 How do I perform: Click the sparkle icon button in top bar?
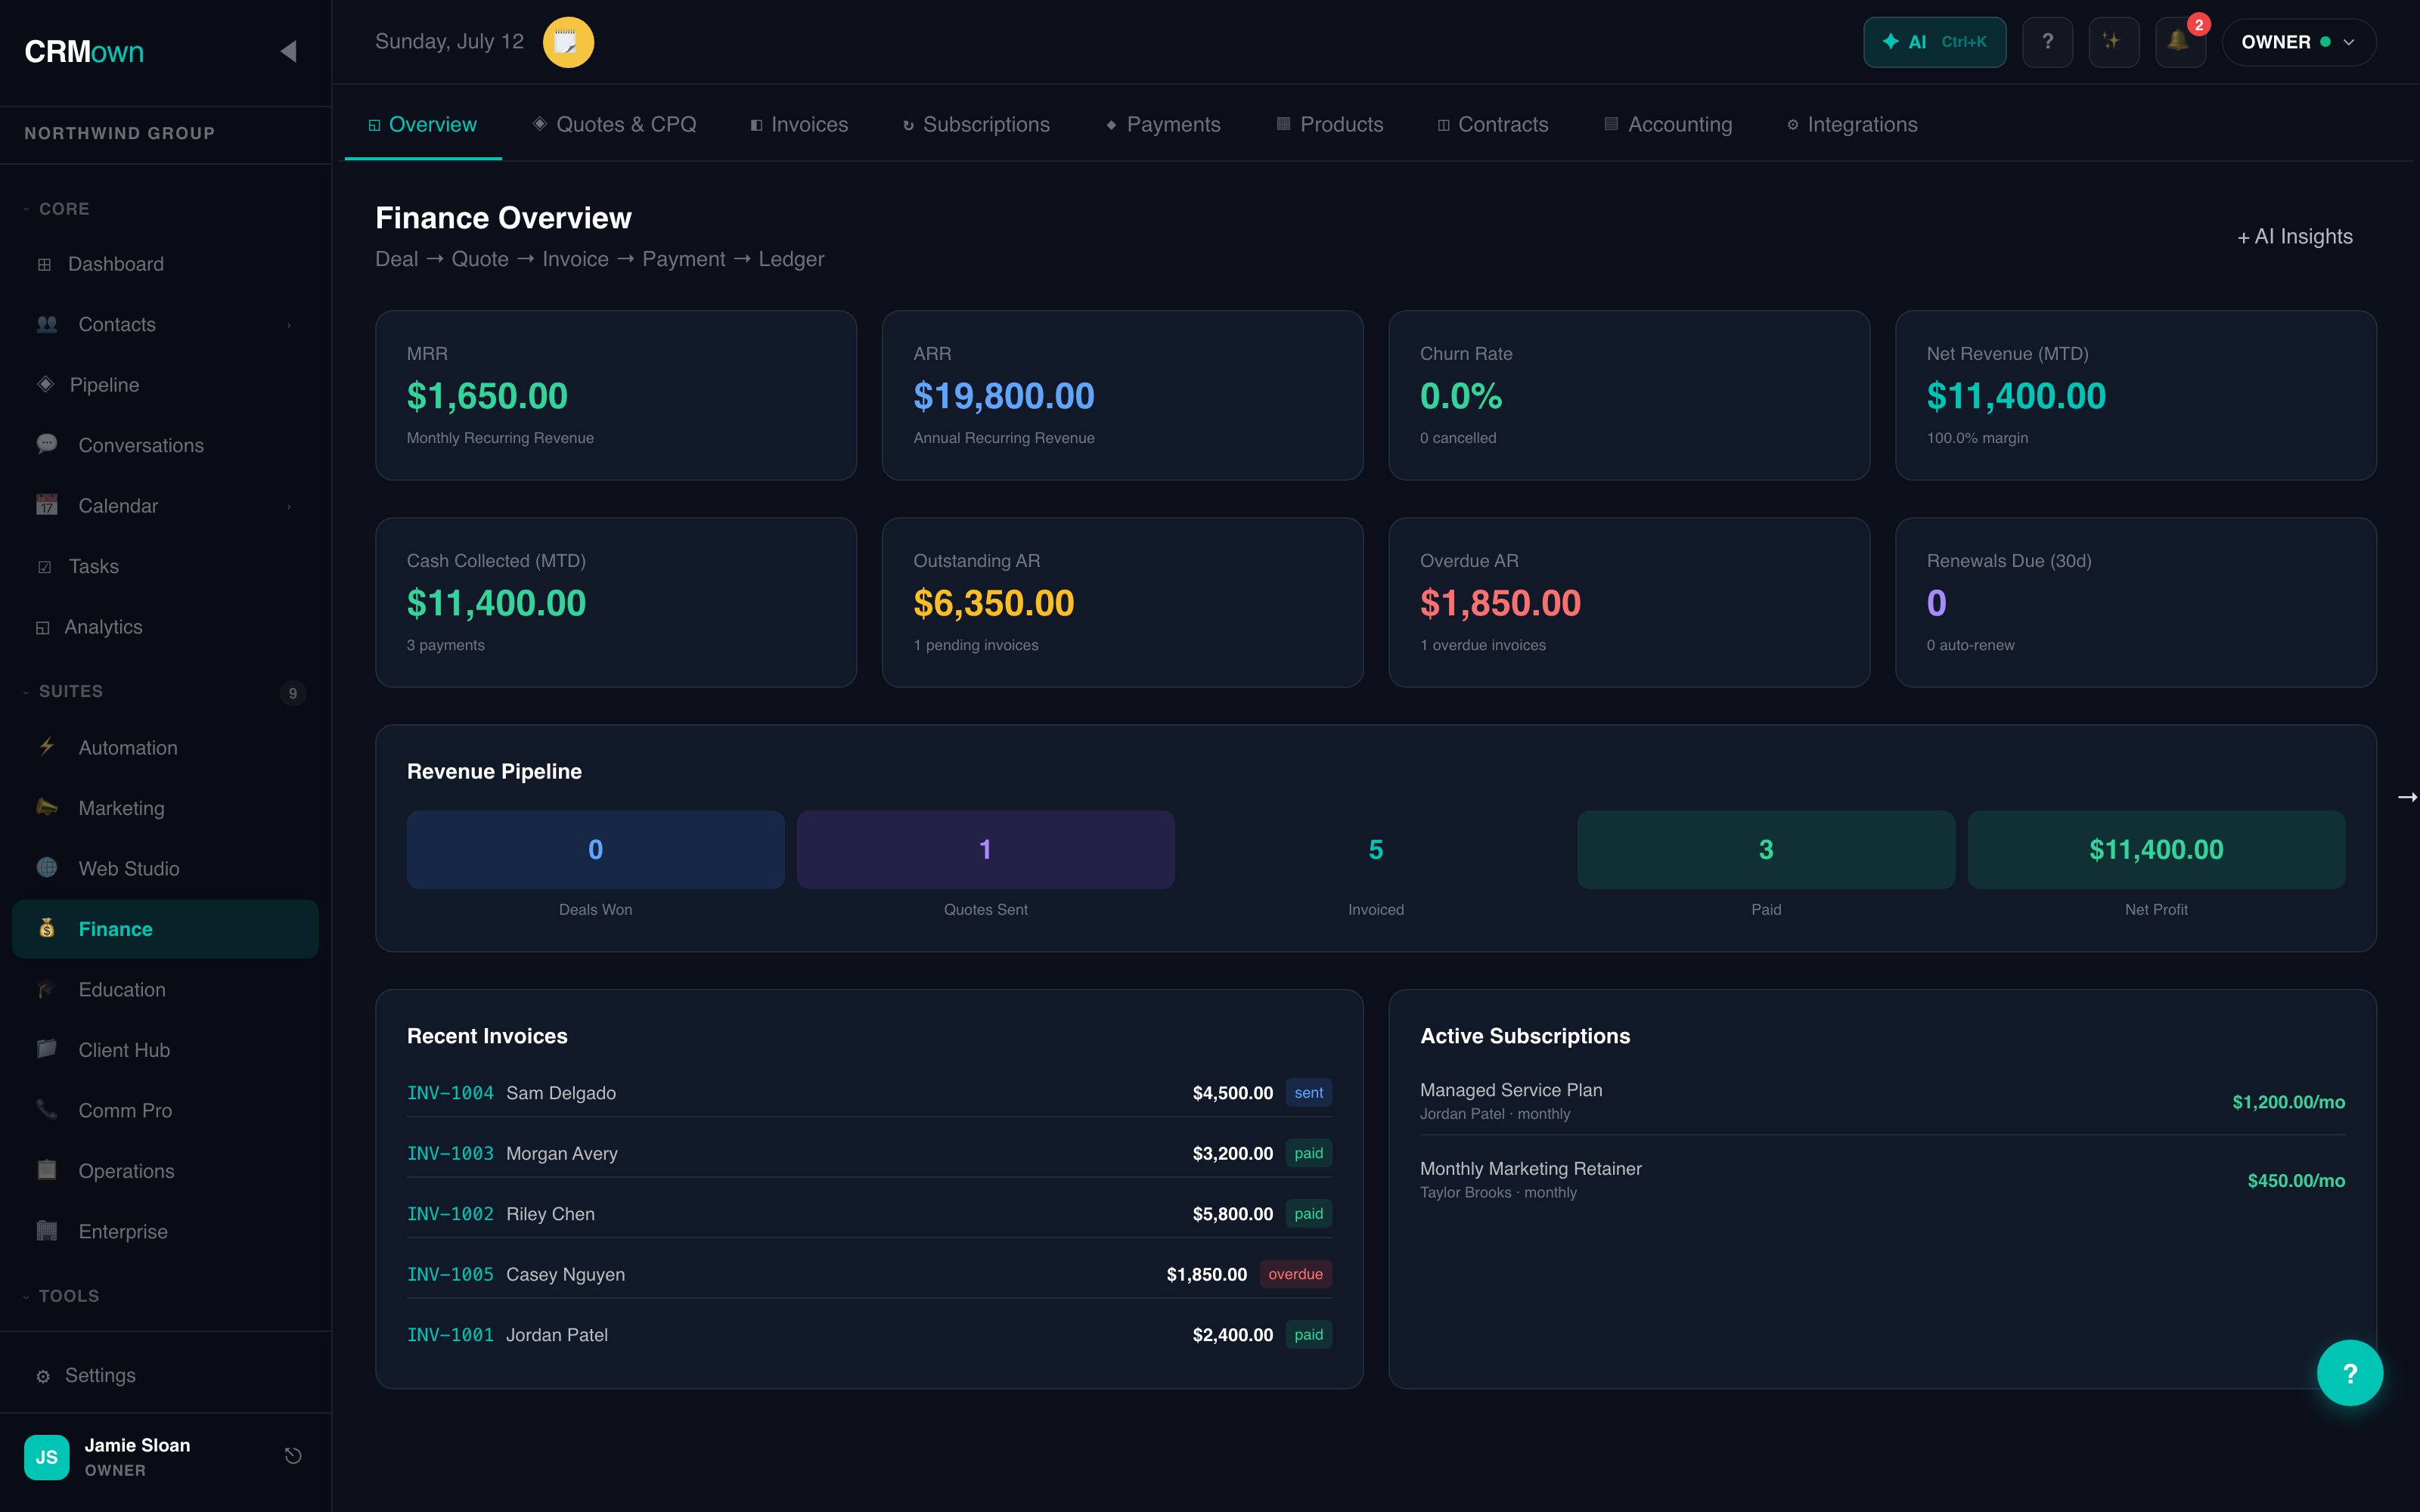pyautogui.click(x=2113, y=42)
